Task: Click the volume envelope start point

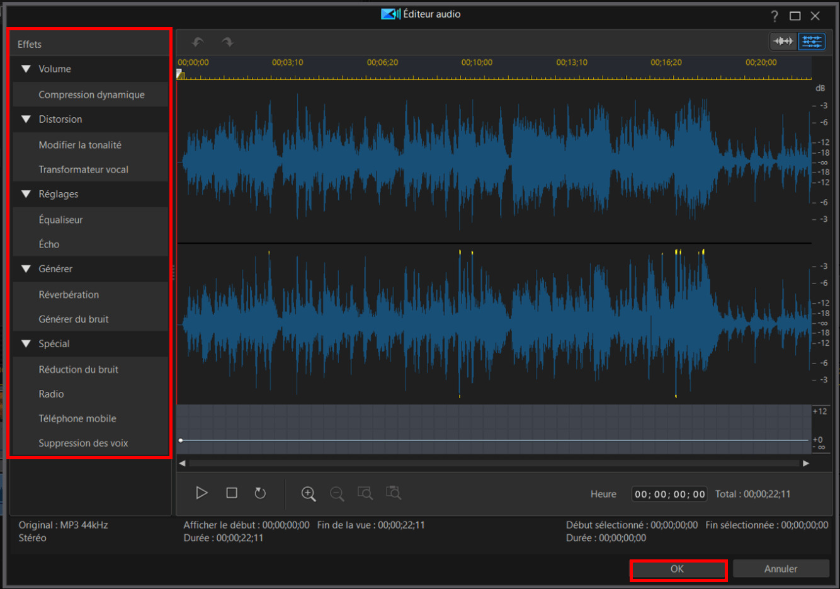Action: pyautogui.click(x=181, y=440)
